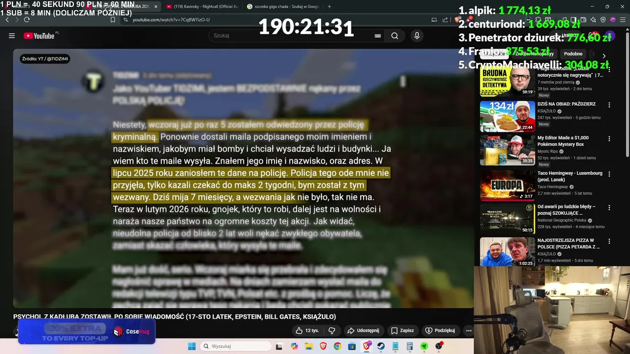This screenshot has height=354, width=630.
Task: Go forward with the browser forward arrow
Action: pos(16,20)
